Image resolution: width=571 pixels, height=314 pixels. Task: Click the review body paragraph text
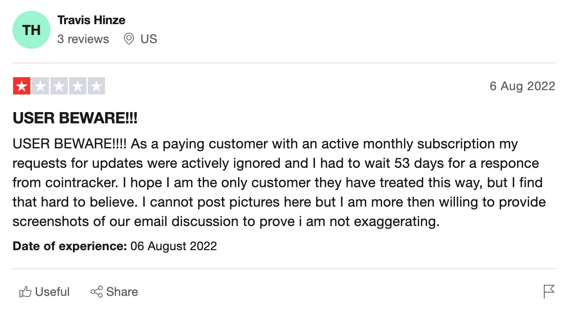pos(276,182)
